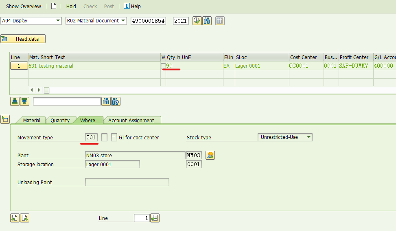Click the business area value 0001 in row 1
Image resolution: width=396 pixels, height=231 pixels.
click(330, 66)
